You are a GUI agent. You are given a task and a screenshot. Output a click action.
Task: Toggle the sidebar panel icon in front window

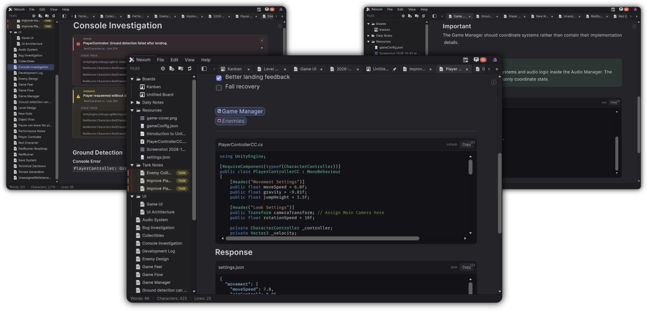click(x=204, y=69)
